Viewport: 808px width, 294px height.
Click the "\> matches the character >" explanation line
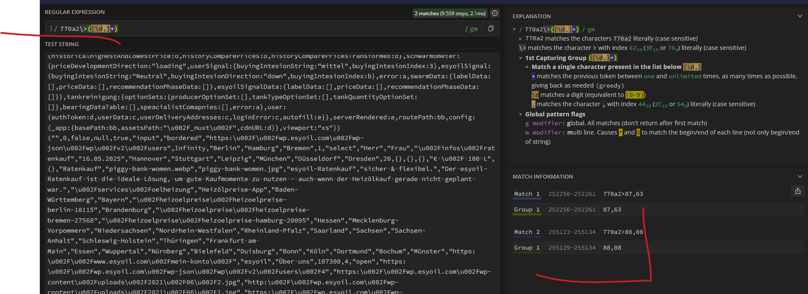(x=632, y=48)
